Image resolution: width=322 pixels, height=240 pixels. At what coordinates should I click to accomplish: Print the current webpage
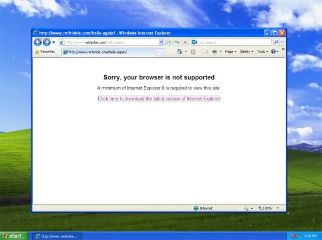tap(215, 51)
